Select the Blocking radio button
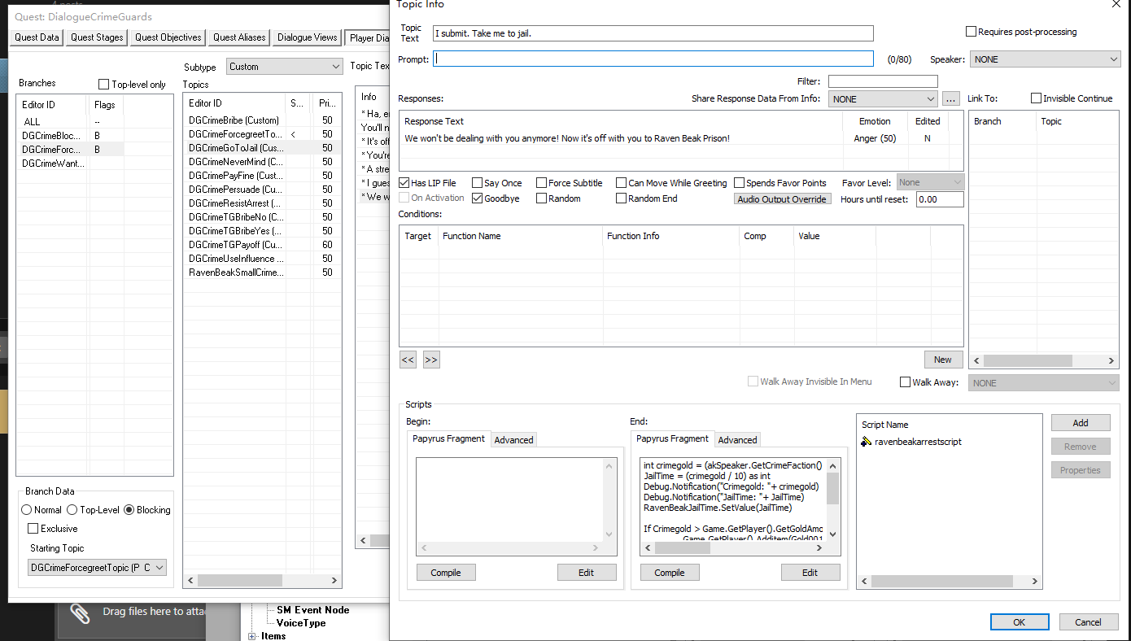The image size is (1131, 641). (x=129, y=510)
